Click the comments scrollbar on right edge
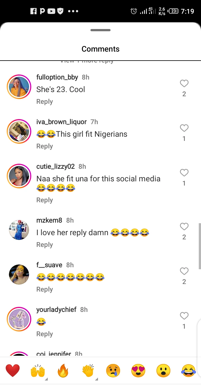Screen dimensions: 201x385 (200, 246)
